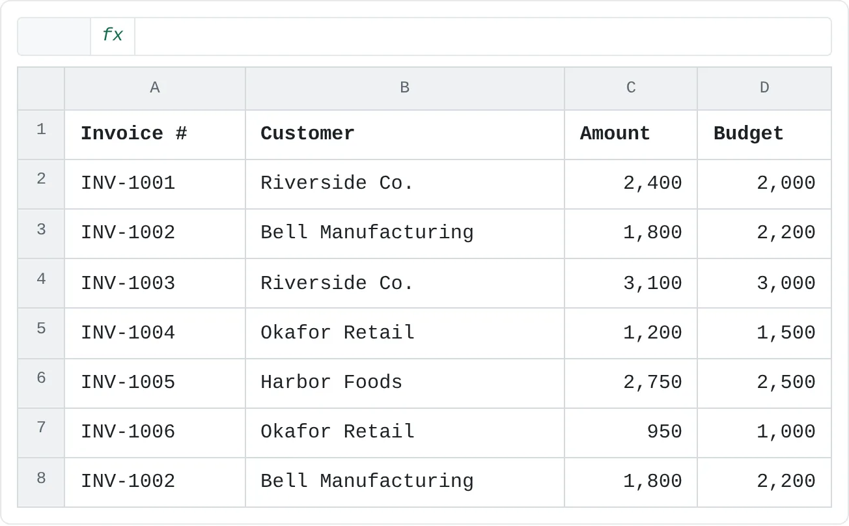Select the Amount cell showing 1,200
The image size is (849, 526).
tap(631, 333)
